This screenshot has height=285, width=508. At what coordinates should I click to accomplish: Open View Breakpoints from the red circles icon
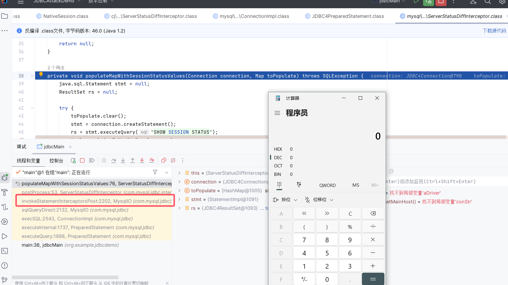click(x=164, y=160)
